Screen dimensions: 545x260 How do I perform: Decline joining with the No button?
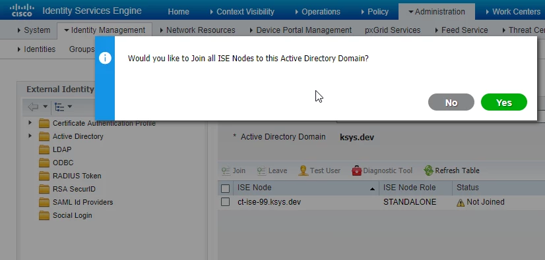451,102
